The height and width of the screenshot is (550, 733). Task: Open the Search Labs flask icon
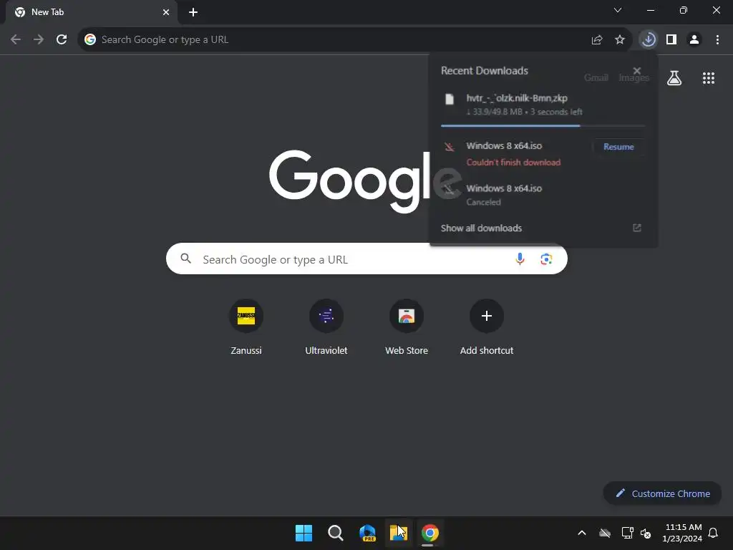point(674,78)
